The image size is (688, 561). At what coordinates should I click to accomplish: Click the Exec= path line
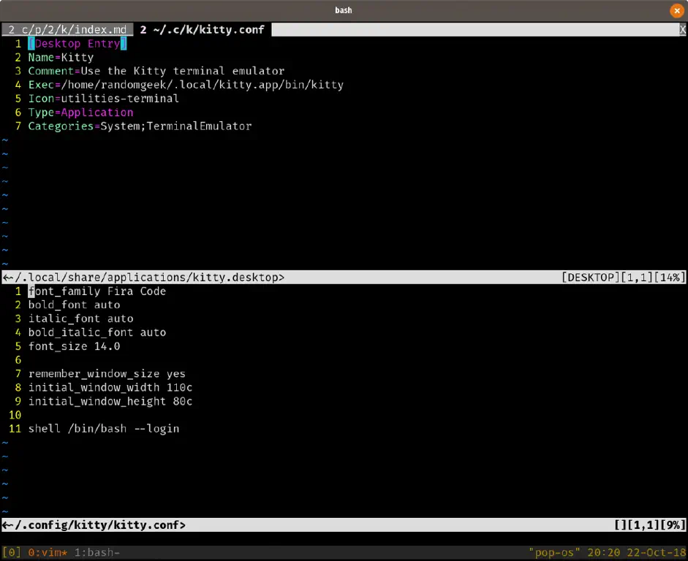(186, 85)
